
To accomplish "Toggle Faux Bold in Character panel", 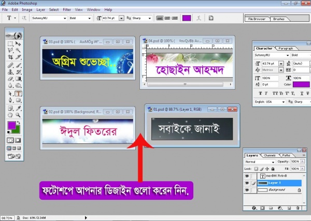I will pos(260,93).
